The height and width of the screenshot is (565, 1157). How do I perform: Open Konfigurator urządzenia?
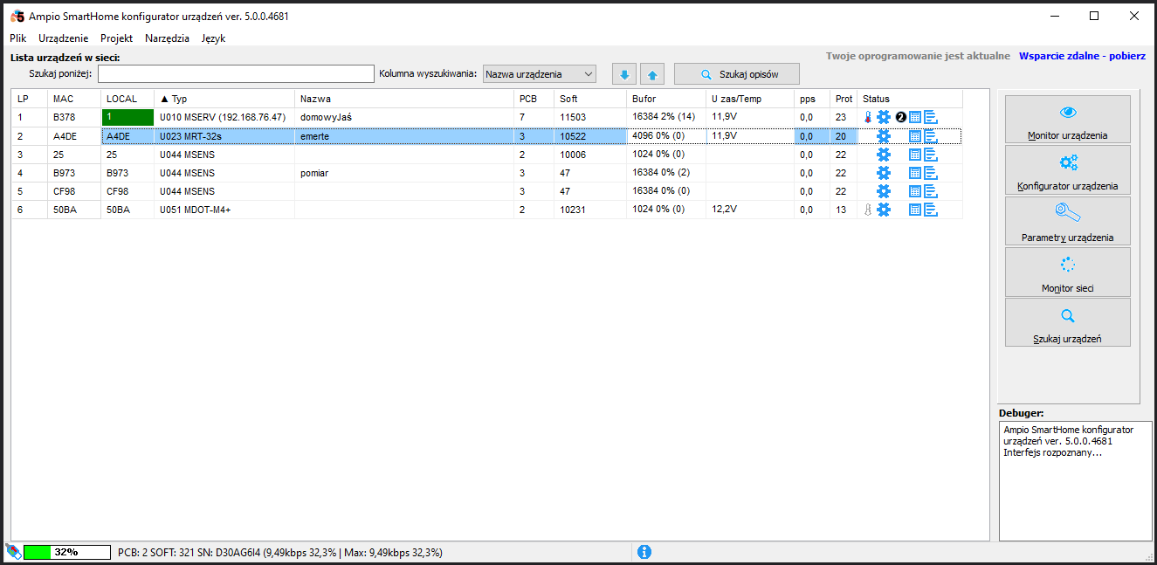tap(1067, 169)
